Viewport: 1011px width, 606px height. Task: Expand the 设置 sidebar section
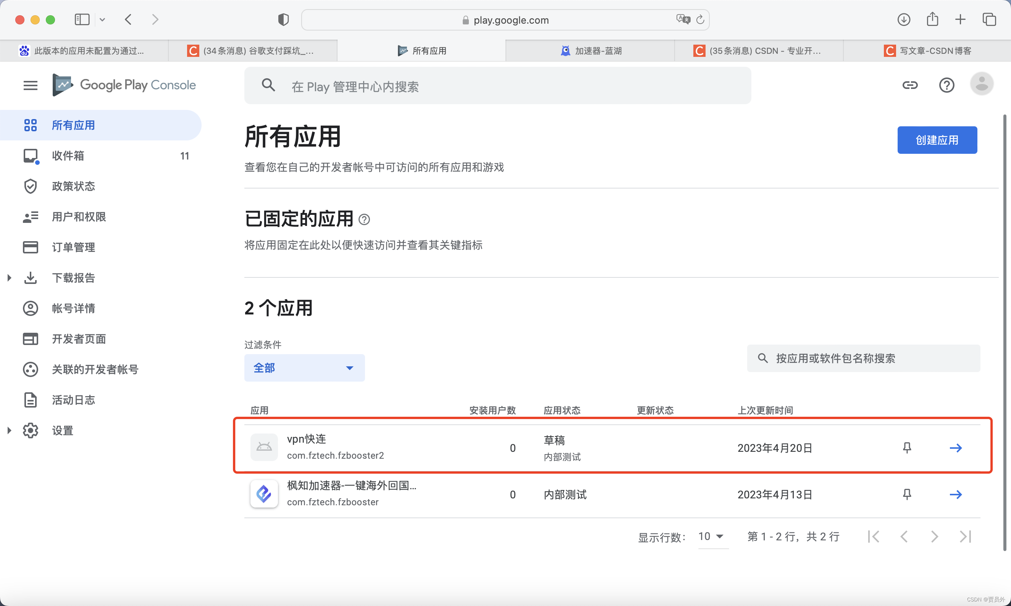click(9, 430)
